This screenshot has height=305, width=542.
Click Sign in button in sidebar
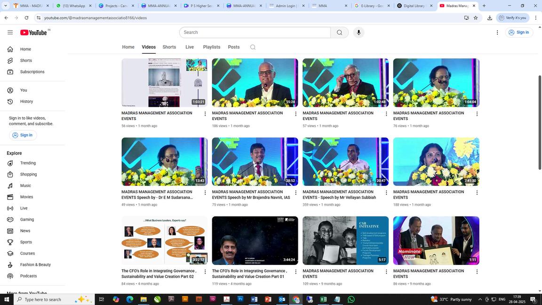23,135
